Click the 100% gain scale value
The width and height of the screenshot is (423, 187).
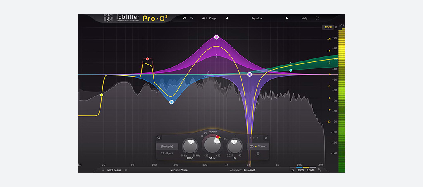coord(301,170)
